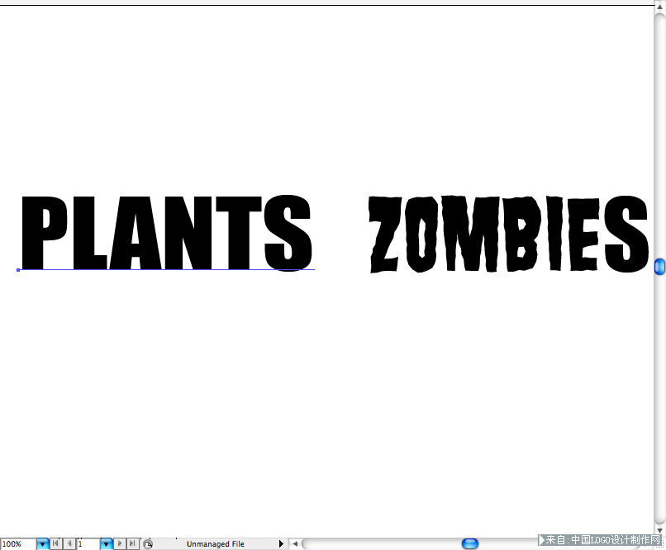Go to the last artboard

click(132, 543)
